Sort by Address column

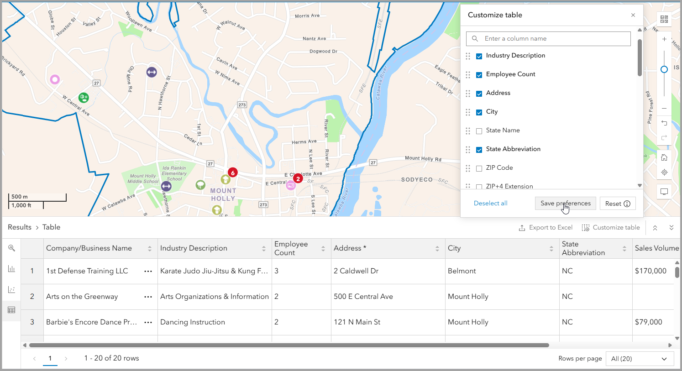click(437, 249)
